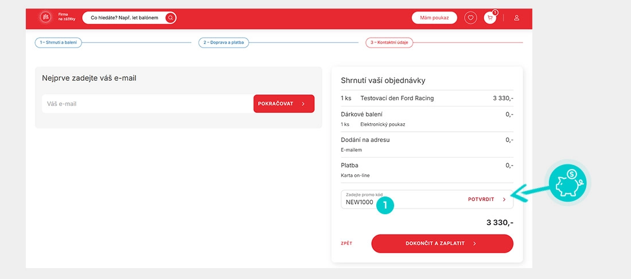Click the "E-mailem" delivery text
The image size is (631, 279).
[x=351, y=150]
